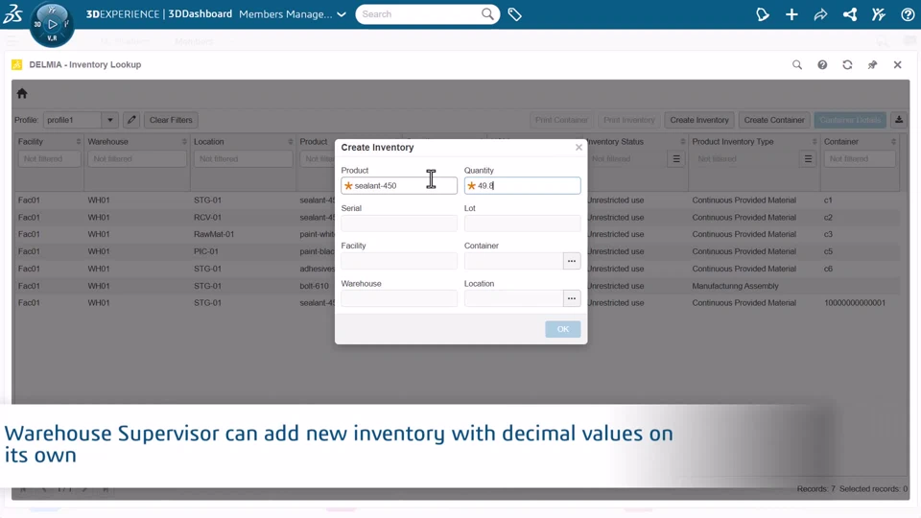Click Facility column filter box
The image size is (921, 518).
click(49, 158)
